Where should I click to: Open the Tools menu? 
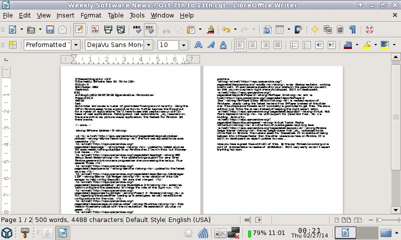point(137,15)
